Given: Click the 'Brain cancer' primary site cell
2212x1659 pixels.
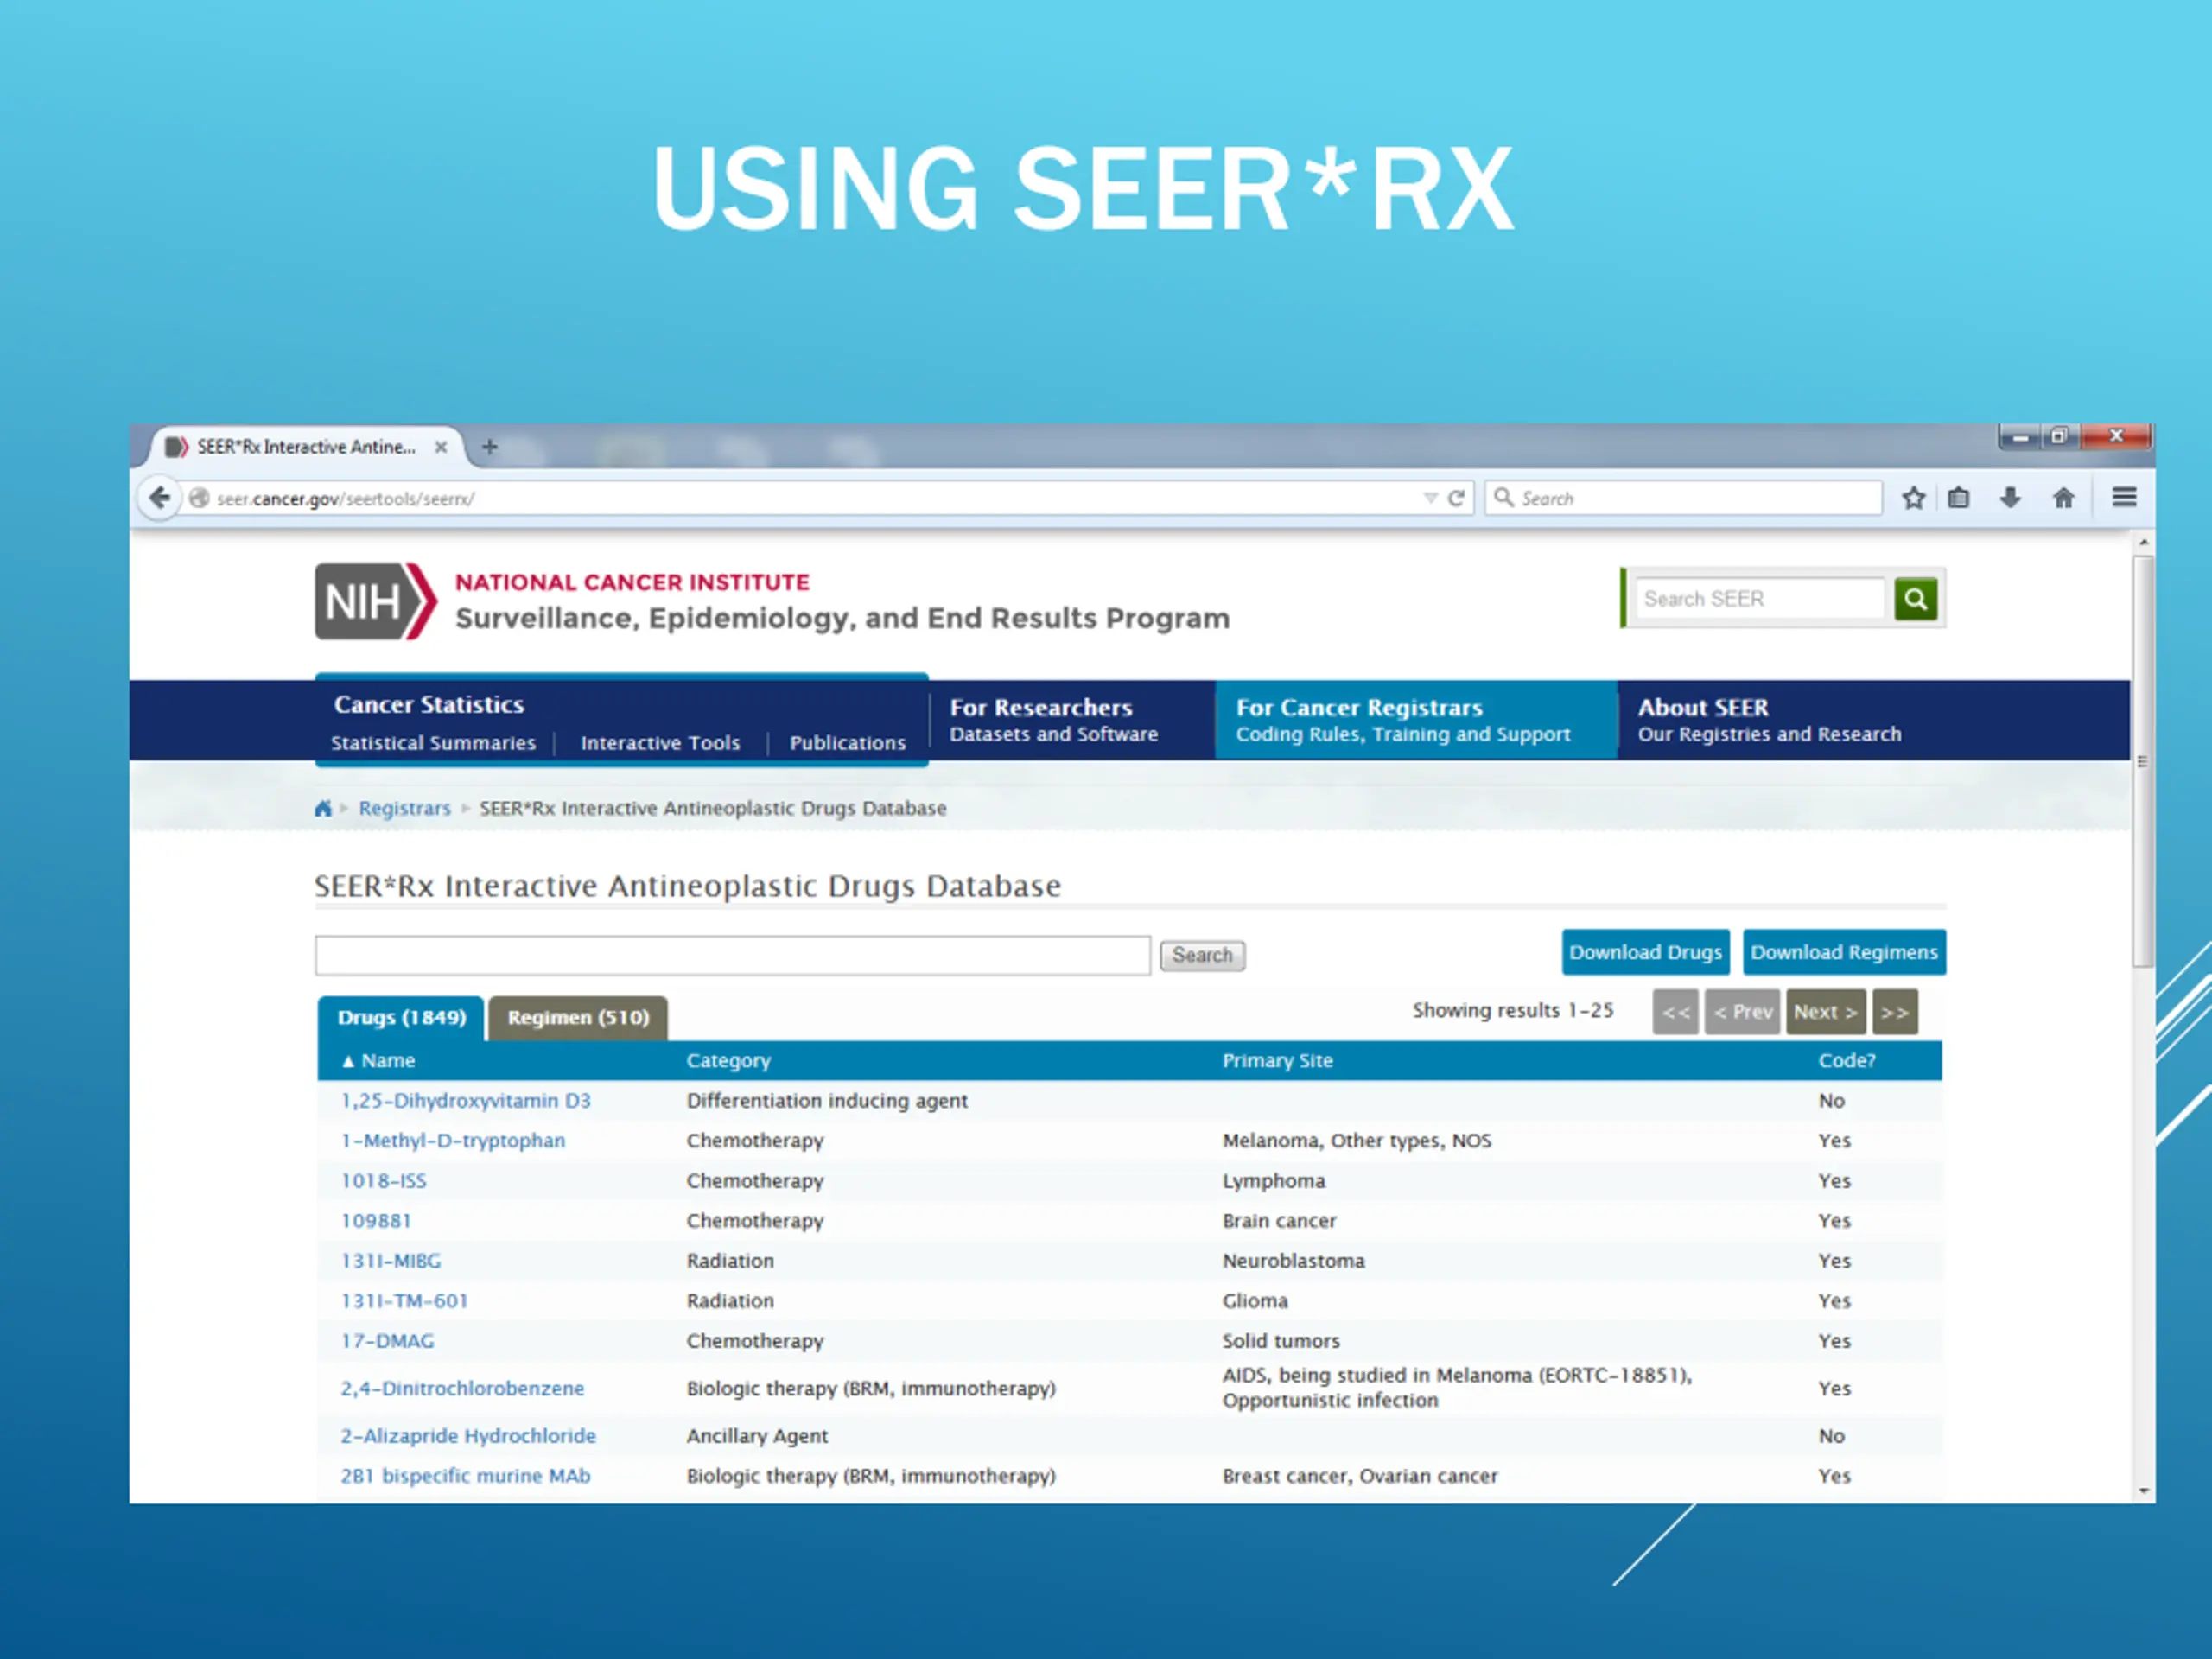Looking at the screenshot, I should click(1279, 1221).
